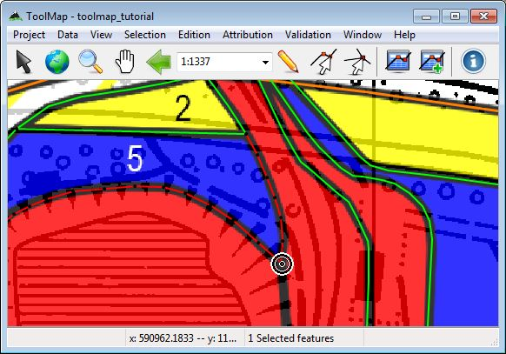The width and height of the screenshot is (506, 354).
Task: Open the Validation menu
Action: 308,35
